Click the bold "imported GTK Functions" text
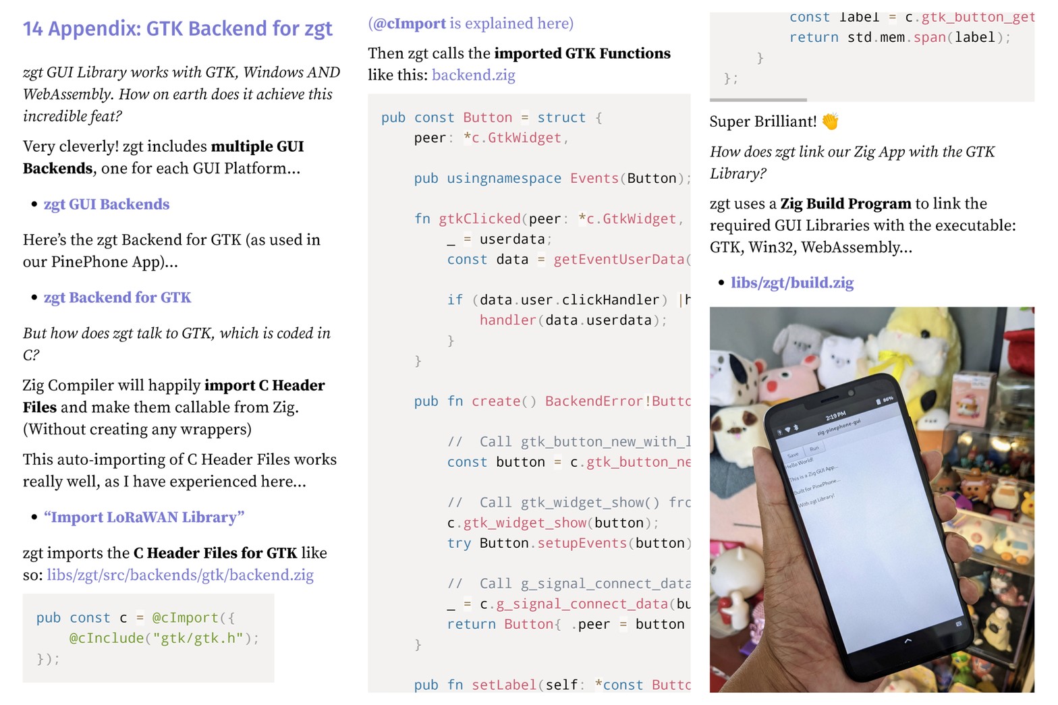Viewport: 1058px width, 705px height. point(582,54)
